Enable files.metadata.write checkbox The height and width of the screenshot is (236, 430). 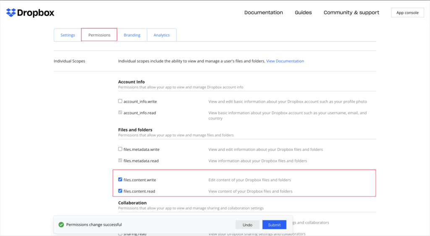tap(120, 149)
